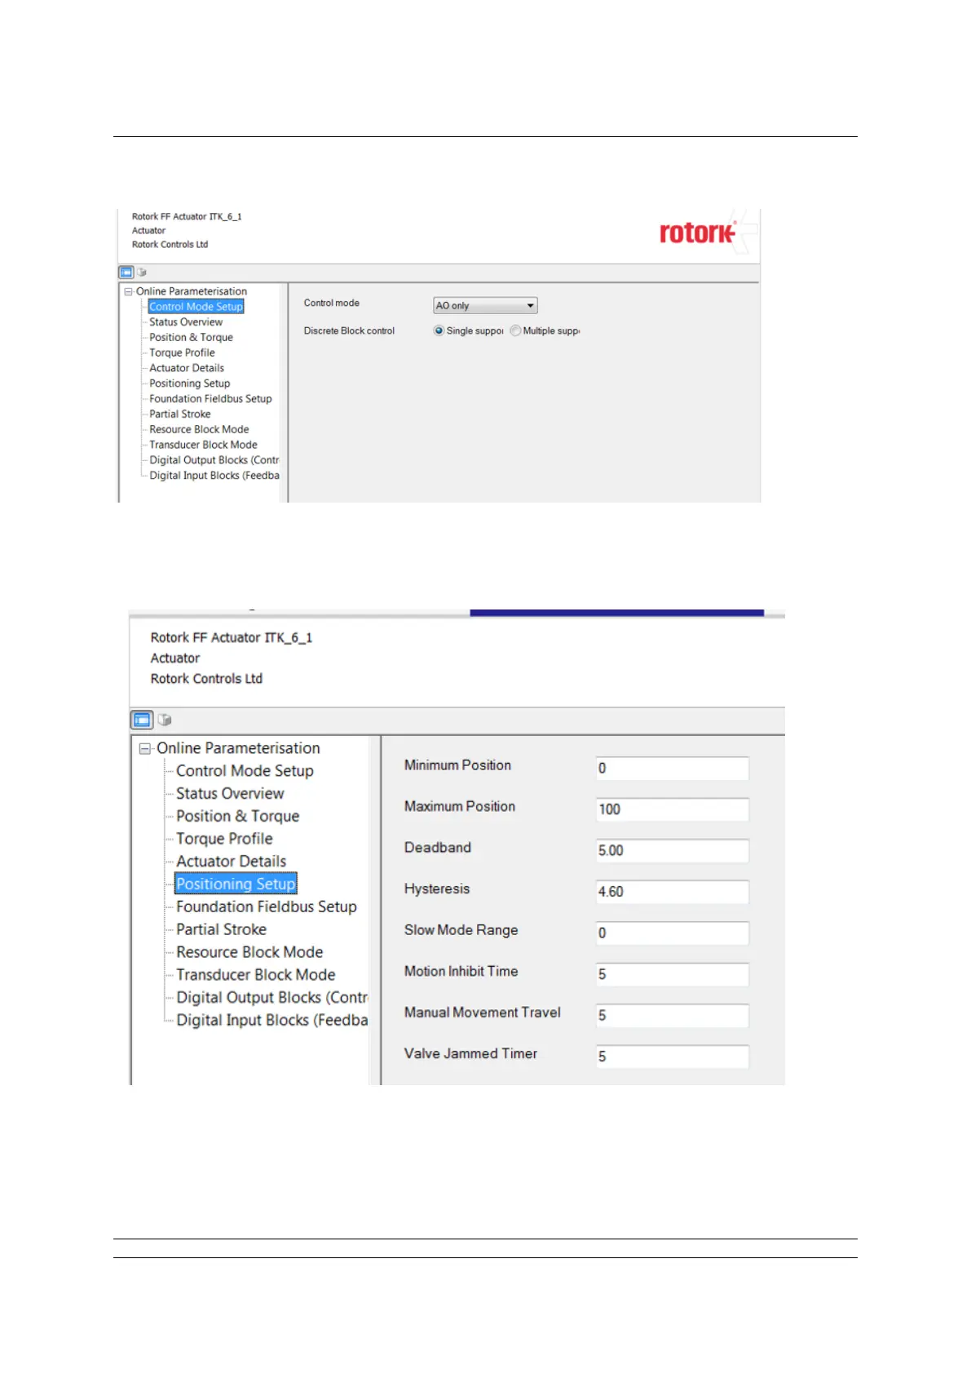This screenshot has width=971, height=1374.
Task: Open the Control mode dropdown showing AO only
Action: tap(485, 306)
